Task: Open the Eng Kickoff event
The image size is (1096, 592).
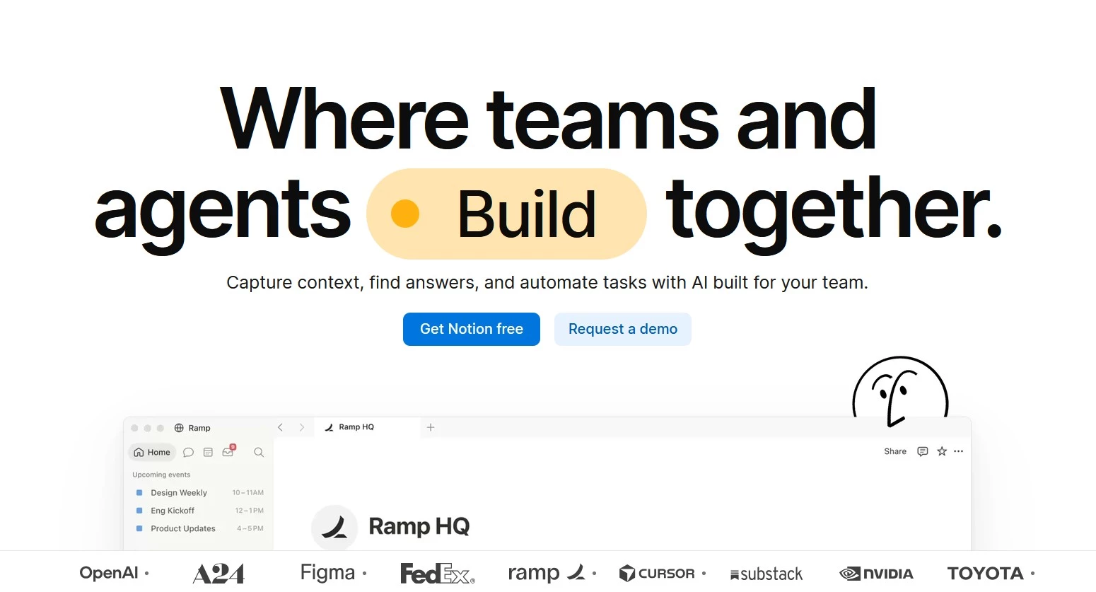Action: pos(199,511)
